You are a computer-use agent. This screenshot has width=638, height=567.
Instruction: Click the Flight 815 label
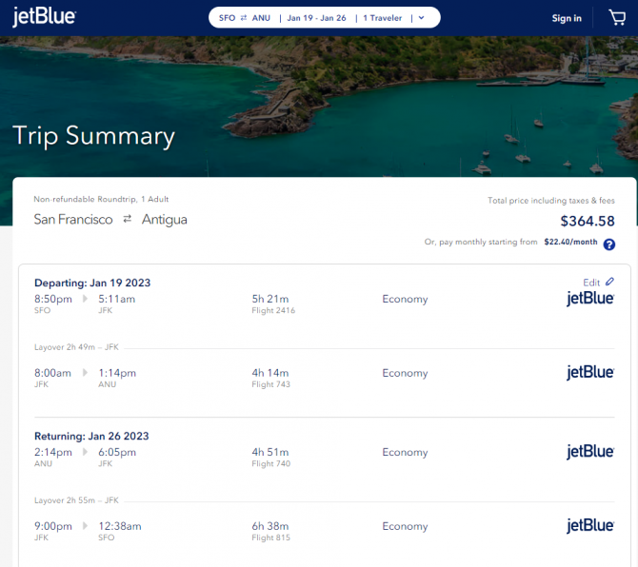pyautogui.click(x=271, y=538)
